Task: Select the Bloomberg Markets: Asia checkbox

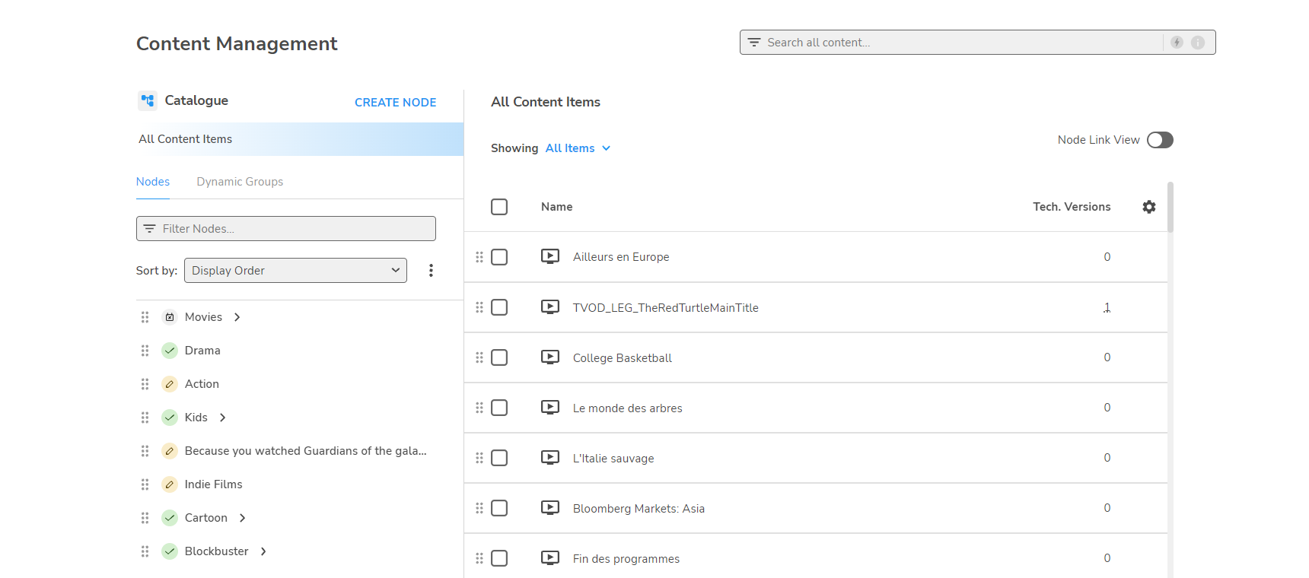Action: (x=499, y=508)
